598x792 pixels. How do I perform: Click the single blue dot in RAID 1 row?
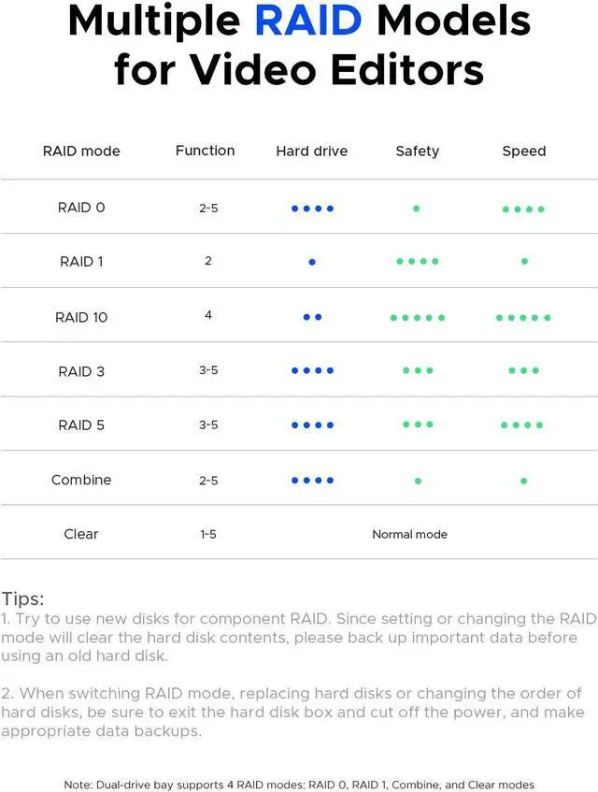pos(312,262)
